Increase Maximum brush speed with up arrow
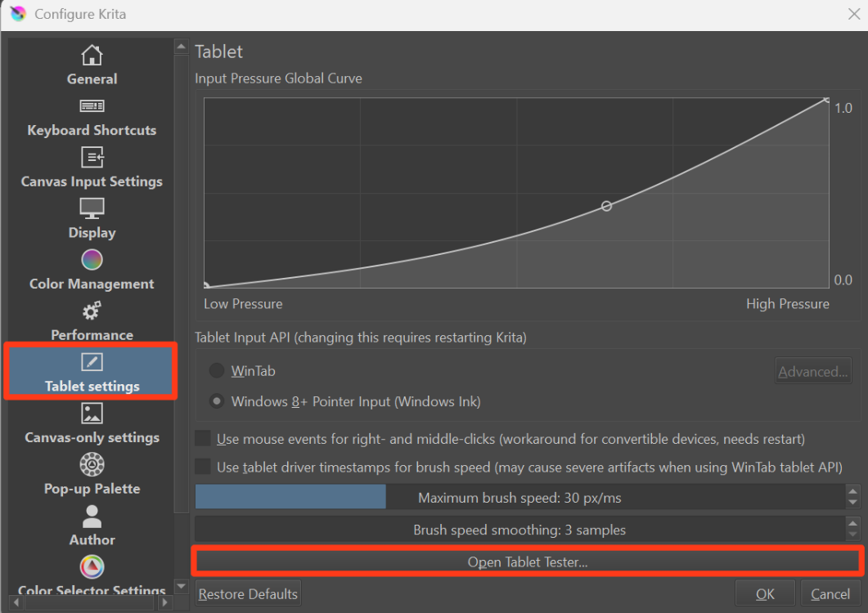 [853, 491]
